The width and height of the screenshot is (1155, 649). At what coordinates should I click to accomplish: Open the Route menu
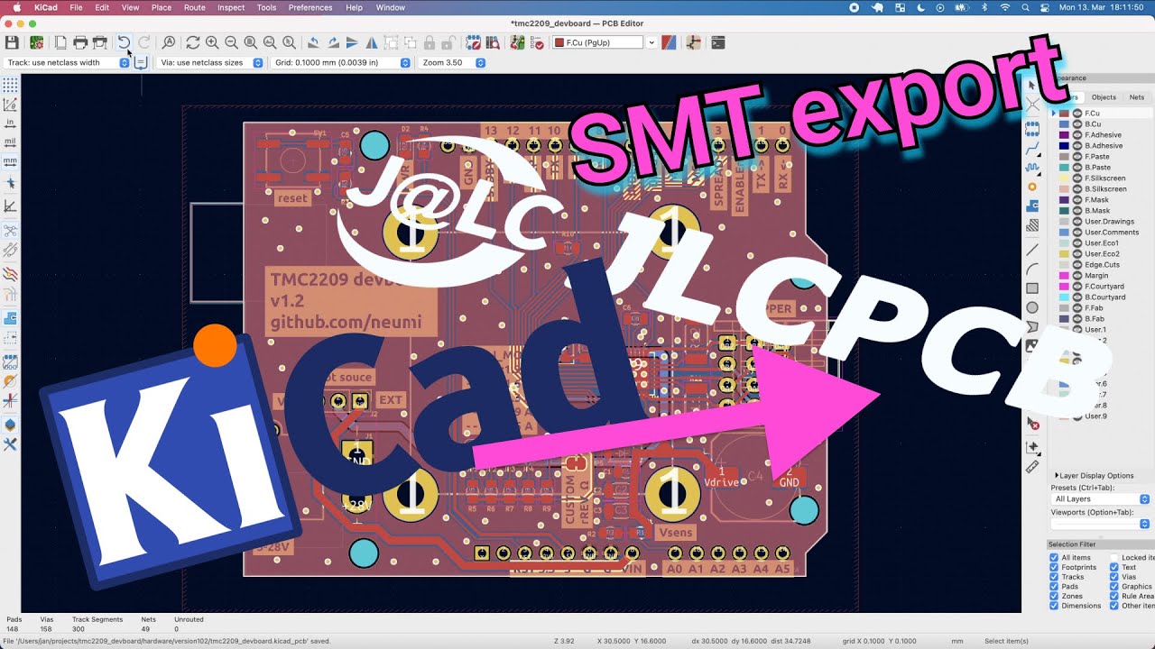(194, 7)
